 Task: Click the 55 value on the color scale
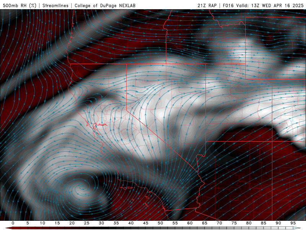[175, 223]
